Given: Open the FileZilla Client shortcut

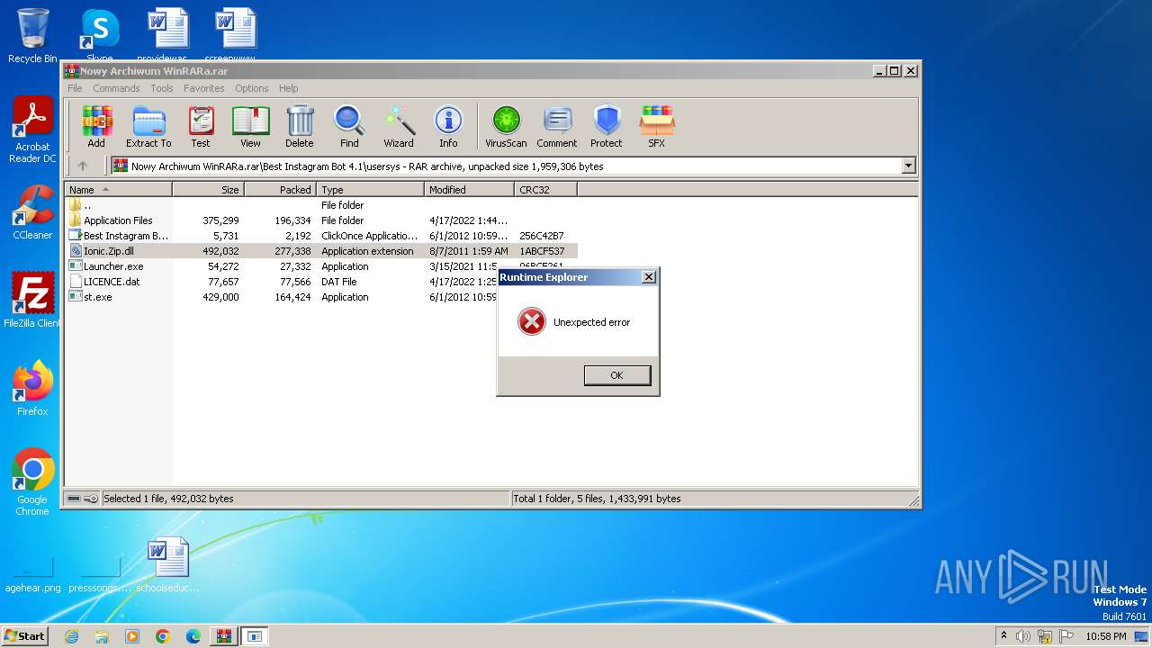Looking at the screenshot, I should [x=32, y=300].
